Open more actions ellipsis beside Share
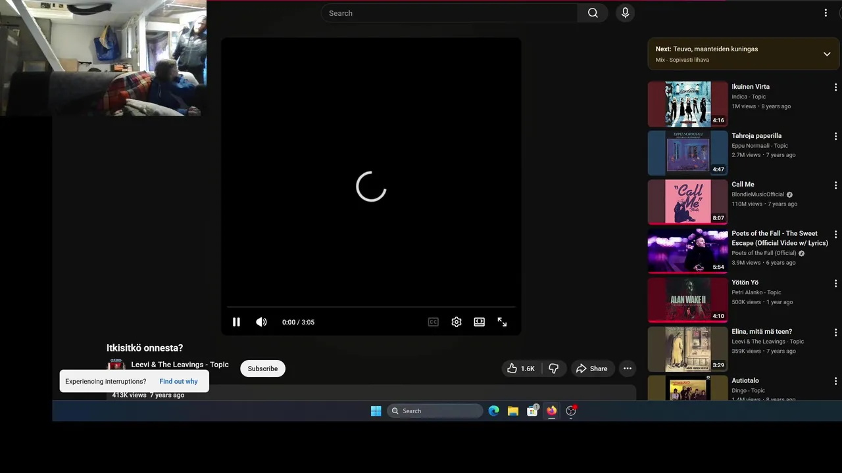 click(628, 369)
